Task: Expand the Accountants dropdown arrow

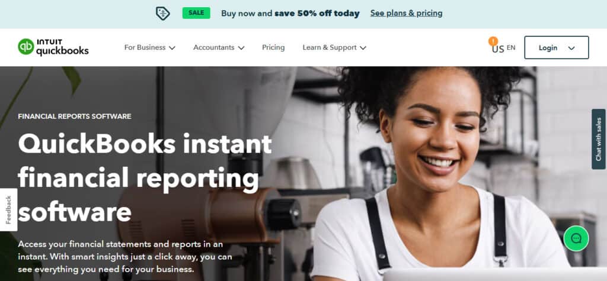Action: click(x=241, y=48)
